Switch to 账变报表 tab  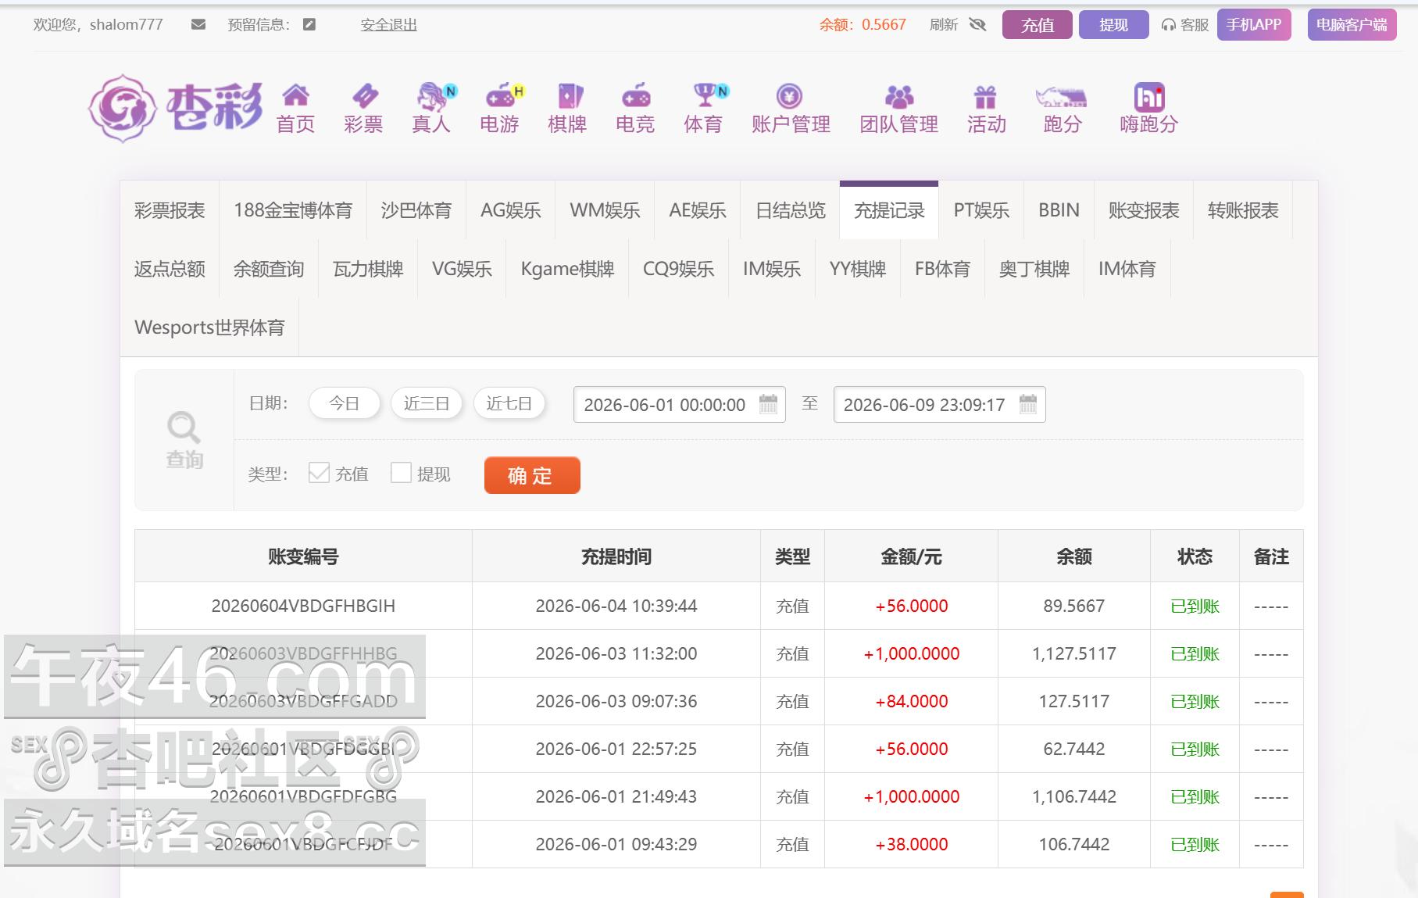[1144, 210]
